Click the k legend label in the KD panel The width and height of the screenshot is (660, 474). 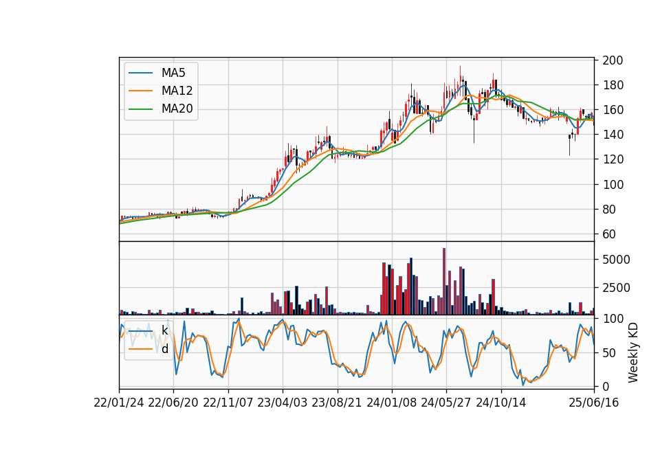pos(164,330)
